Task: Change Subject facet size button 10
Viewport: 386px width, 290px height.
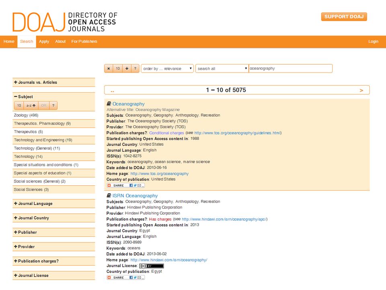Action: 19,106
